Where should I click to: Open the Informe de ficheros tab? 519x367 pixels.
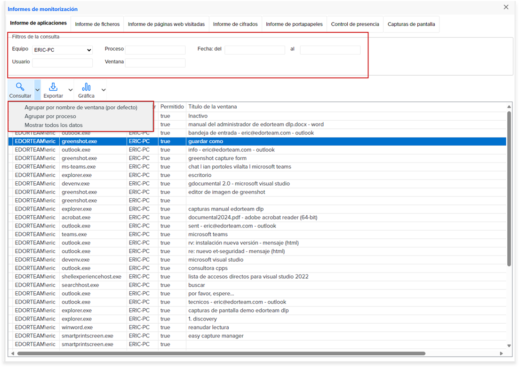click(97, 24)
